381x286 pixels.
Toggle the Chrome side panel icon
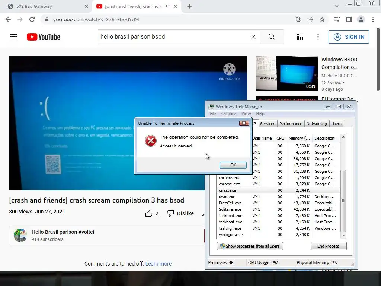[349, 19]
